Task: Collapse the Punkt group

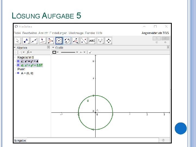Action: click(x=15, y=69)
